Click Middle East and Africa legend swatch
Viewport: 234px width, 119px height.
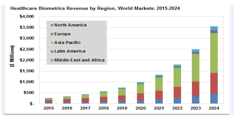point(52,60)
